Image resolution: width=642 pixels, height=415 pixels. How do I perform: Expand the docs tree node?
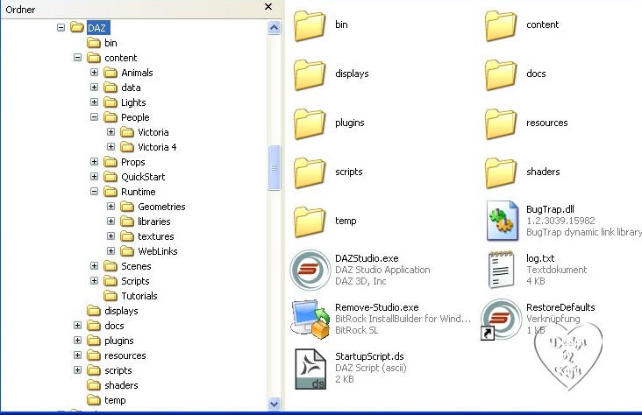tap(78, 325)
